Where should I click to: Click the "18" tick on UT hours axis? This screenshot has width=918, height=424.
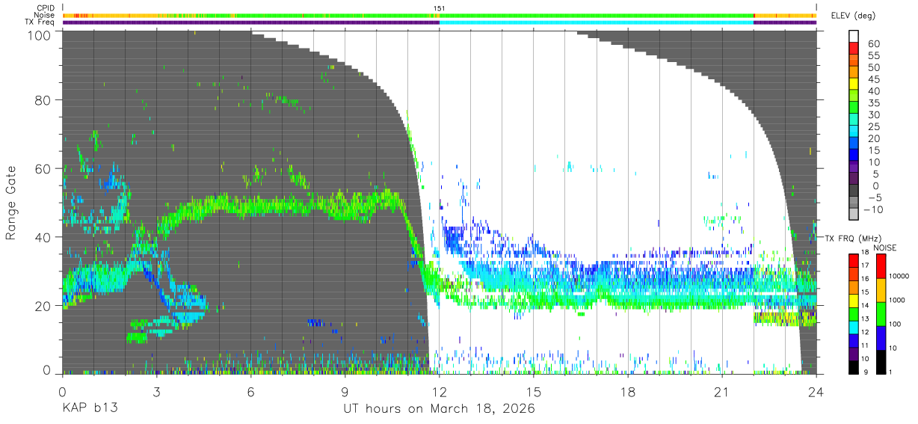(628, 392)
